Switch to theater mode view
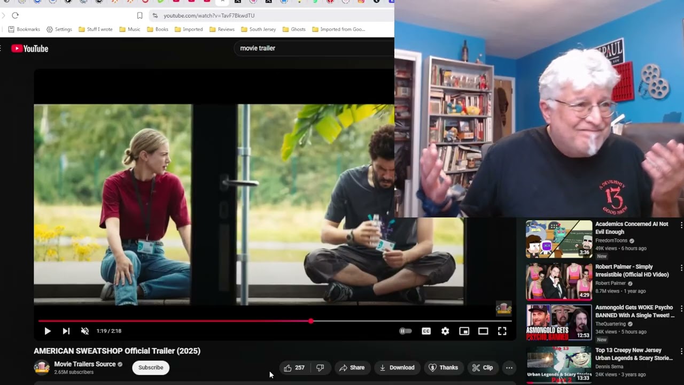Viewport: 684px width, 385px height. coord(483,331)
